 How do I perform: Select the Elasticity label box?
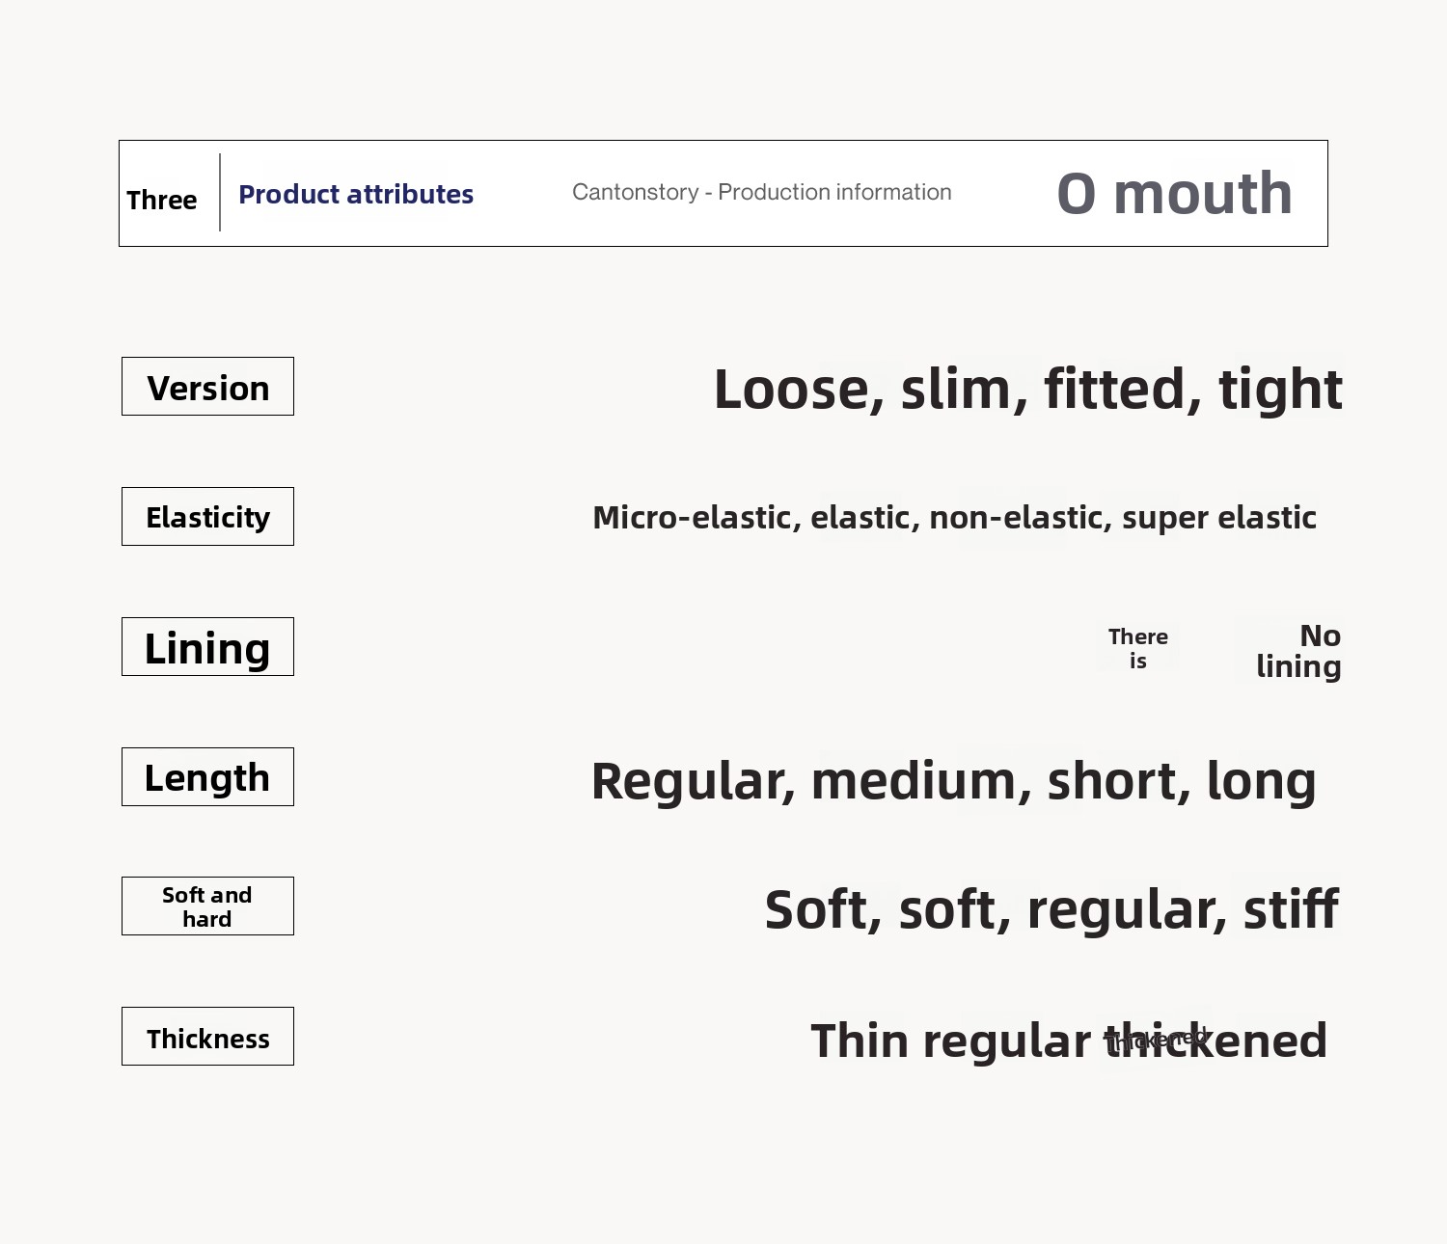(x=207, y=517)
